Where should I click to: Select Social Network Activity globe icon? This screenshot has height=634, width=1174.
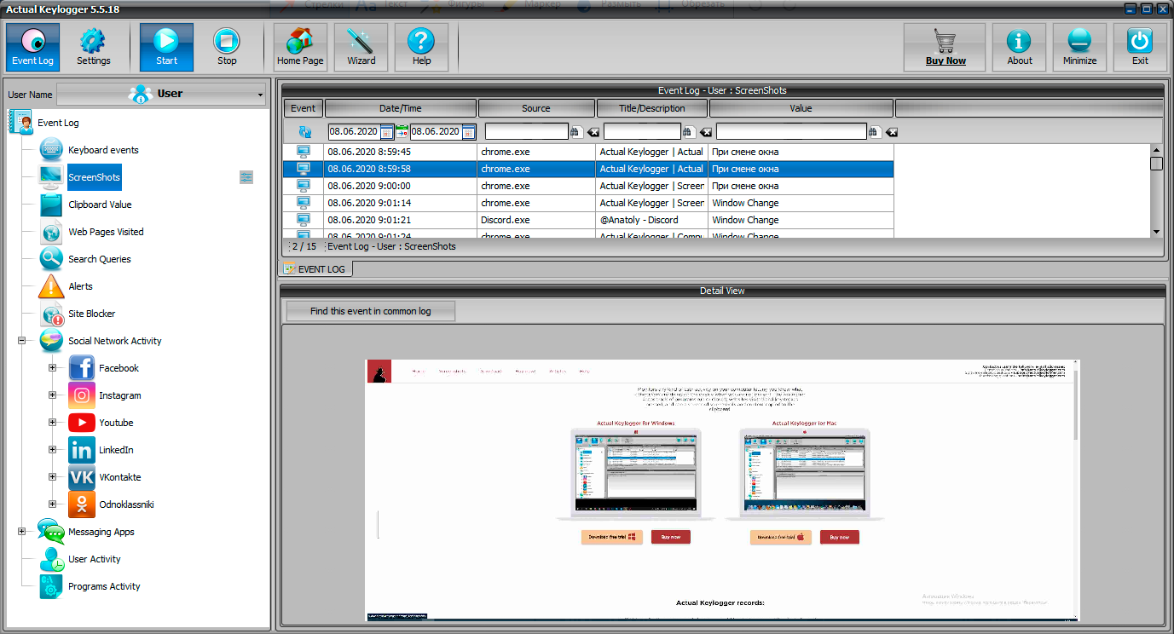51,341
